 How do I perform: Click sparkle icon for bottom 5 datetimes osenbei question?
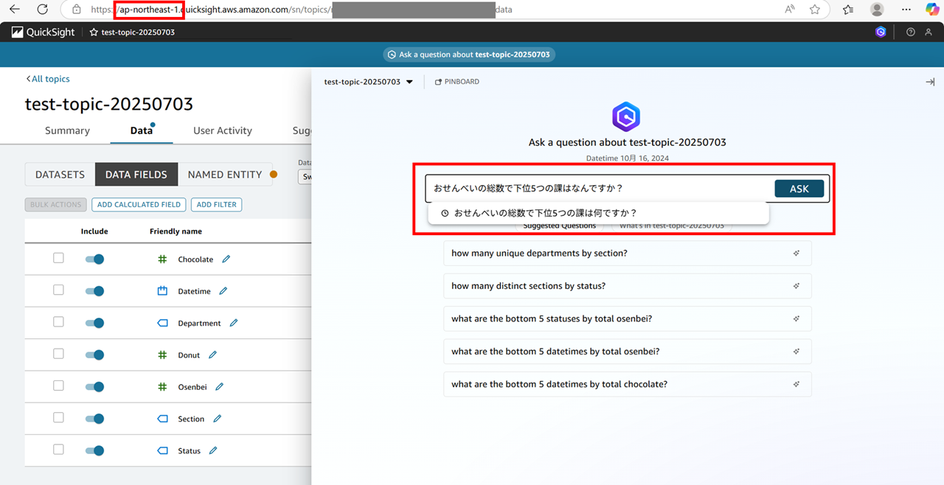[x=796, y=352]
